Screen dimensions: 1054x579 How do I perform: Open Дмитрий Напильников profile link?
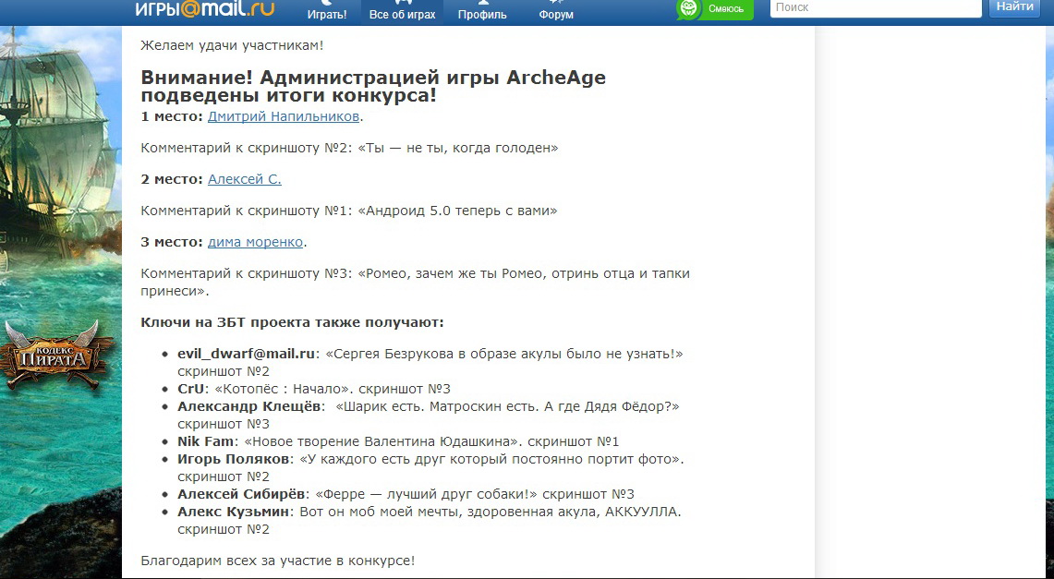click(283, 116)
